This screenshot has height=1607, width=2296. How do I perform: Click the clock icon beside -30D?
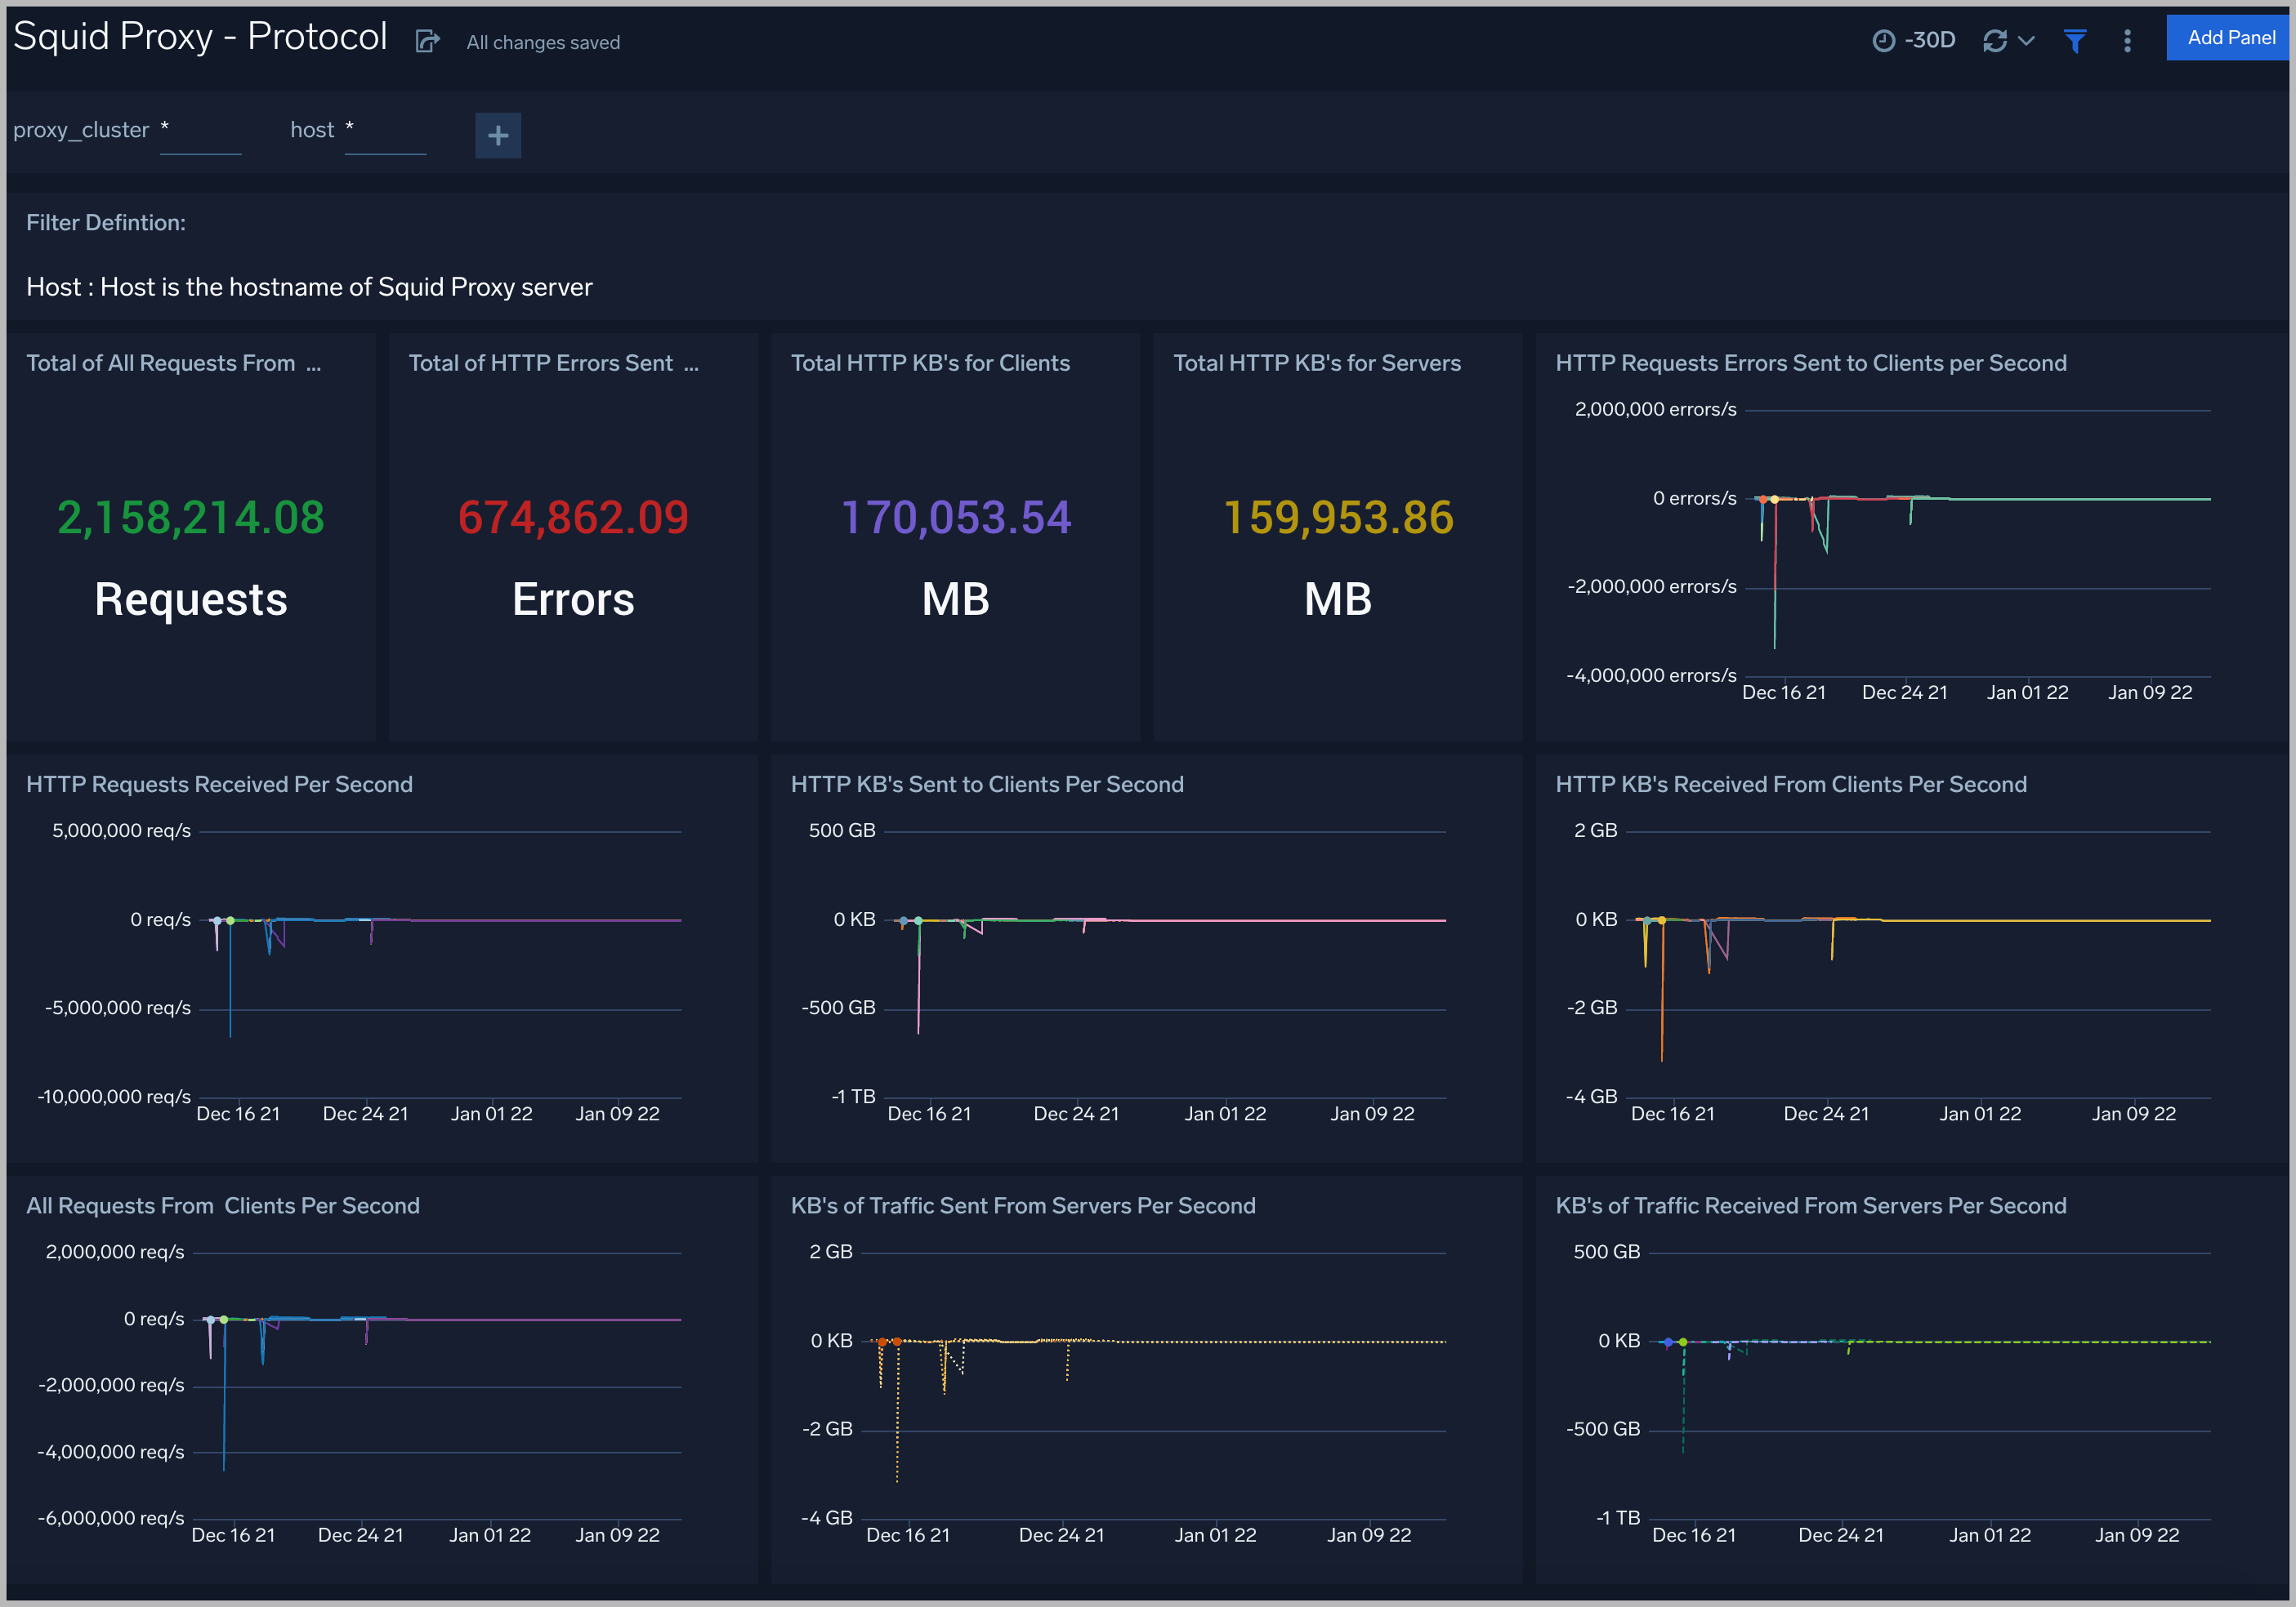(x=1883, y=40)
